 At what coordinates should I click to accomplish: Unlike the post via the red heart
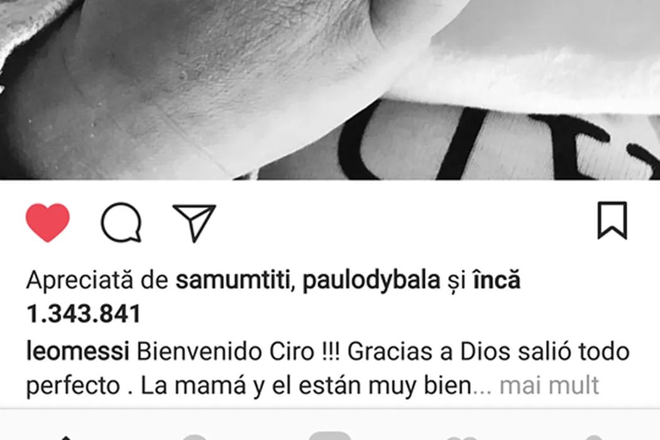[x=48, y=222]
